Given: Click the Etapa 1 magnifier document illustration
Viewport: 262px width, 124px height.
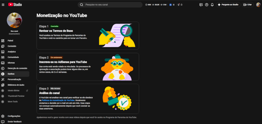Looking at the screenshot, I should tap(117, 35).
